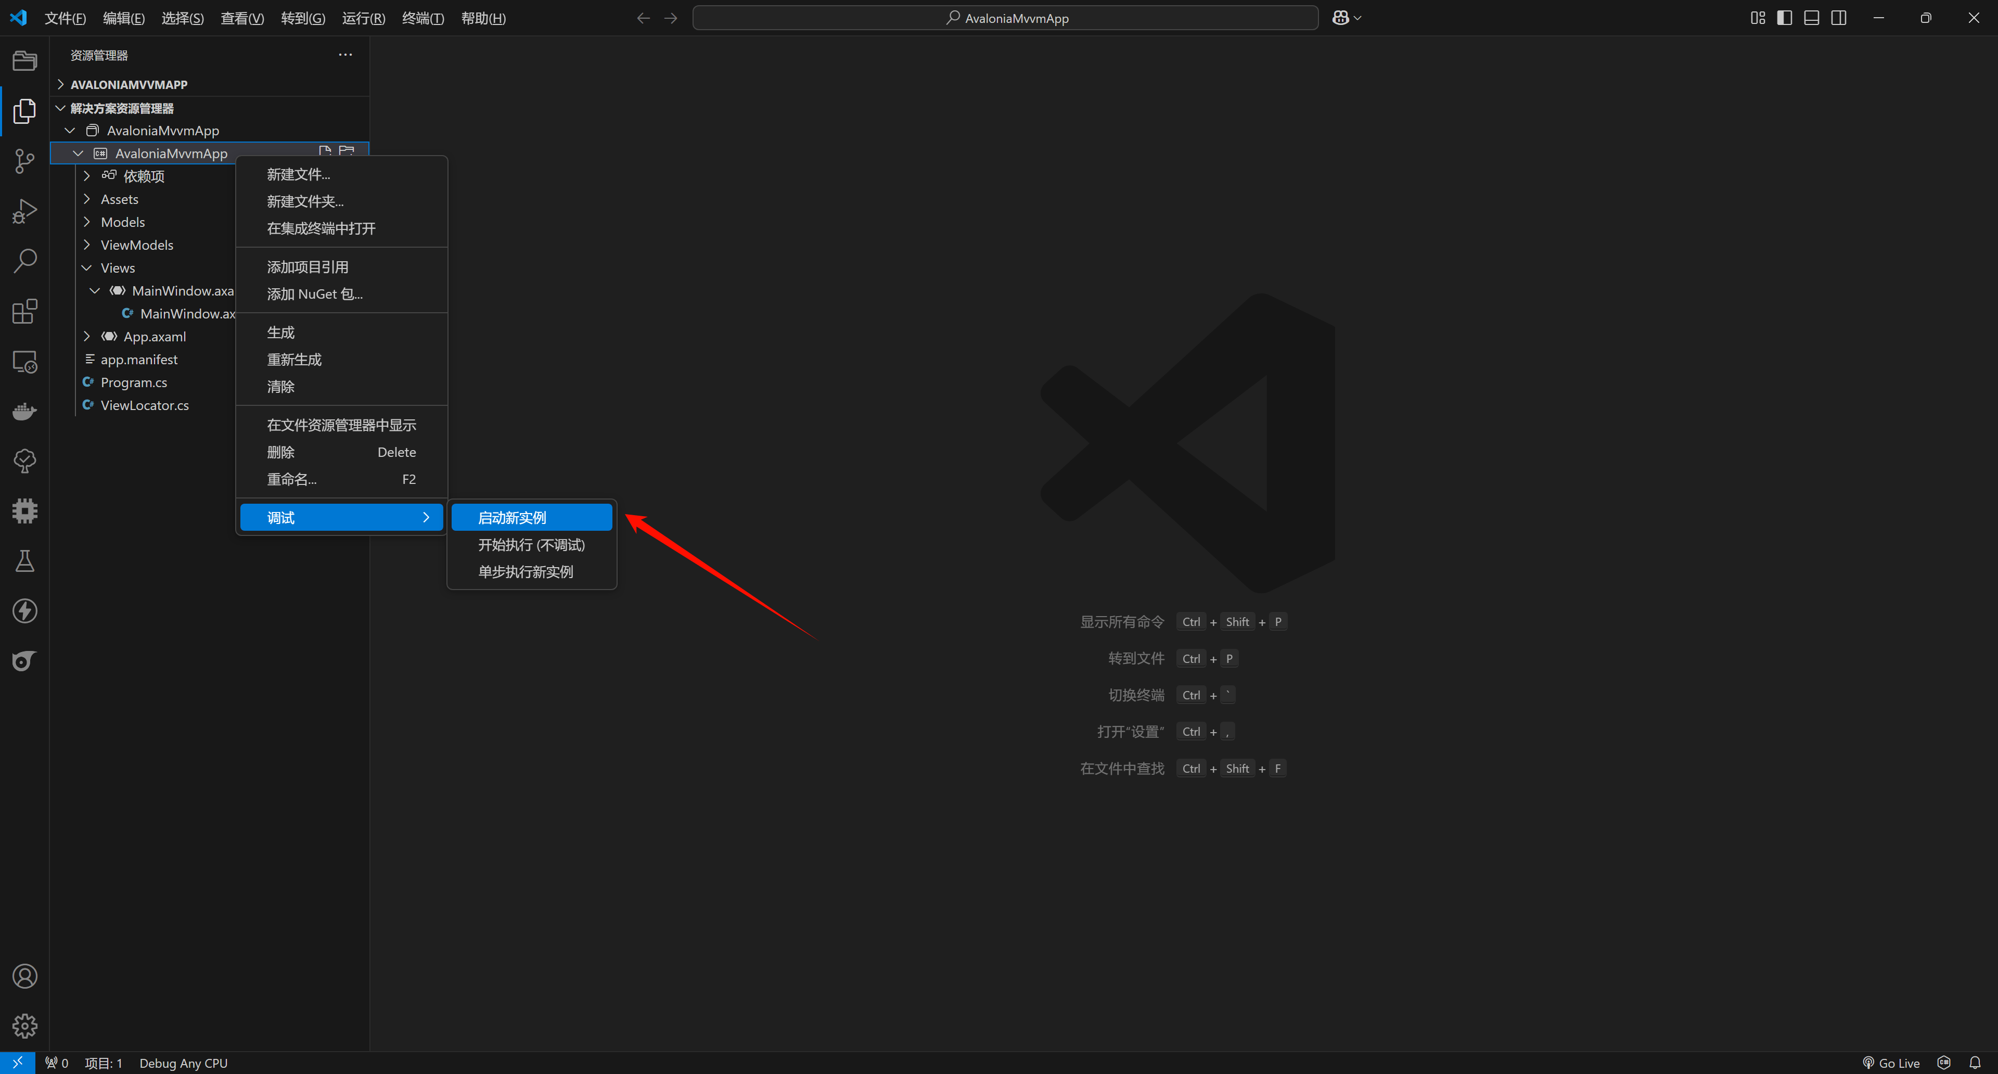Select 重新生成 context menu item

(341, 359)
